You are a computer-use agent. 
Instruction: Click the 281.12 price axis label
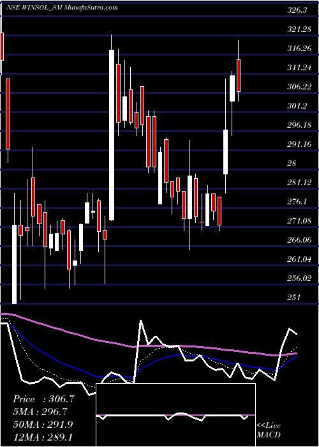pyautogui.click(x=300, y=182)
